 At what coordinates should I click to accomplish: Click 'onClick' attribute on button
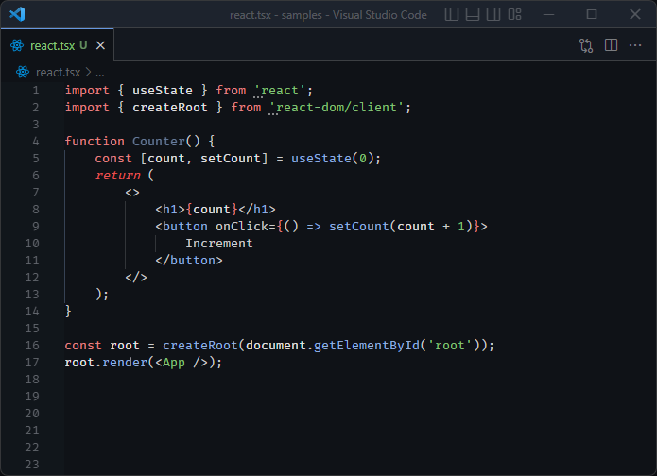pyautogui.click(x=242, y=227)
